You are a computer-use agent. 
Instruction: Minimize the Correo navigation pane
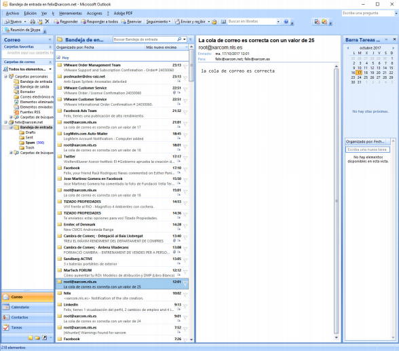click(50, 39)
